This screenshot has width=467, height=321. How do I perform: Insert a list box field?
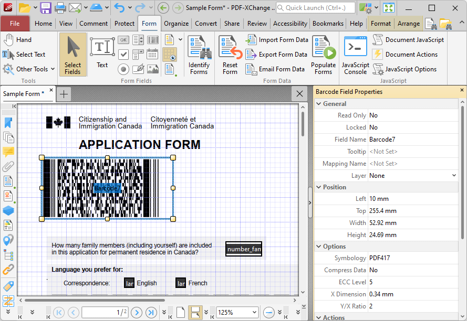tap(138, 40)
